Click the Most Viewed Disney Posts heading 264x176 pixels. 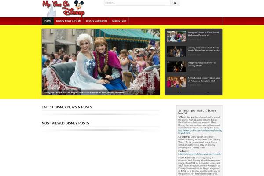(65, 123)
